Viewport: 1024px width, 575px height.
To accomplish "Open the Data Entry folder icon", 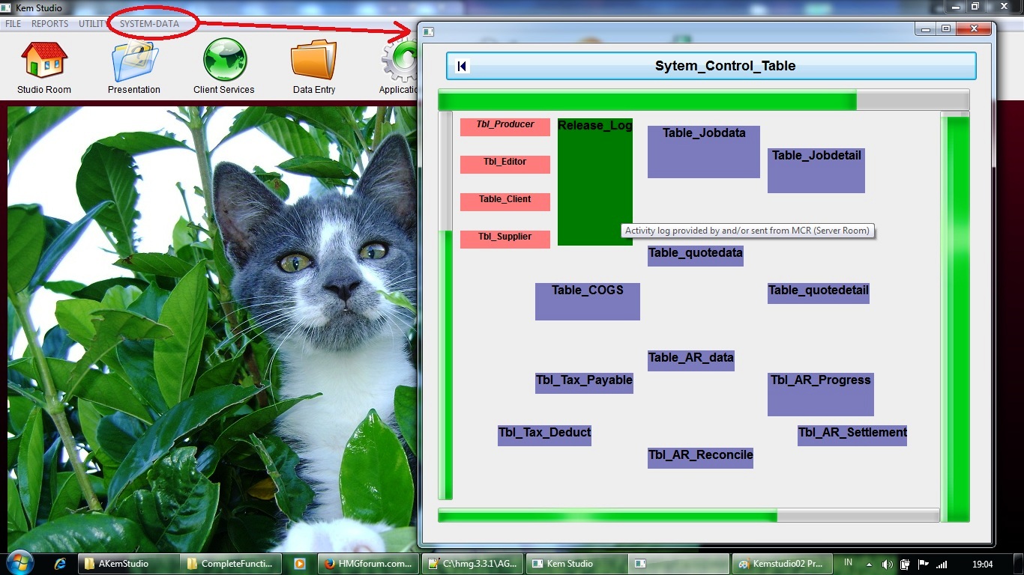I will (x=313, y=61).
